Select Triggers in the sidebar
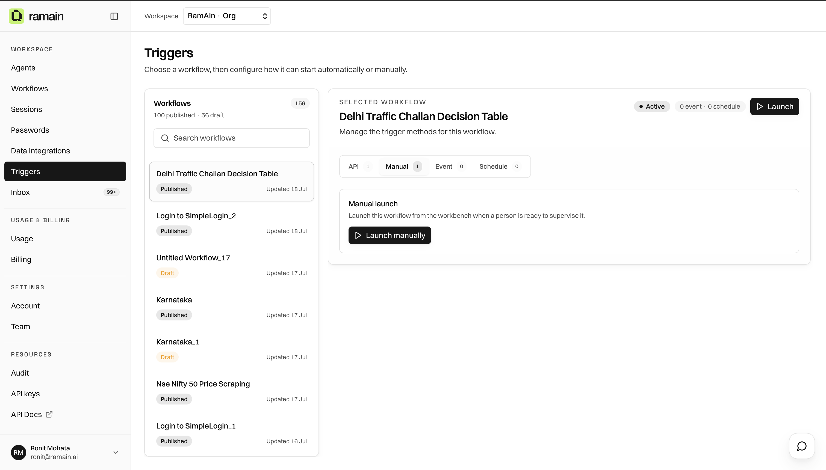 point(65,171)
